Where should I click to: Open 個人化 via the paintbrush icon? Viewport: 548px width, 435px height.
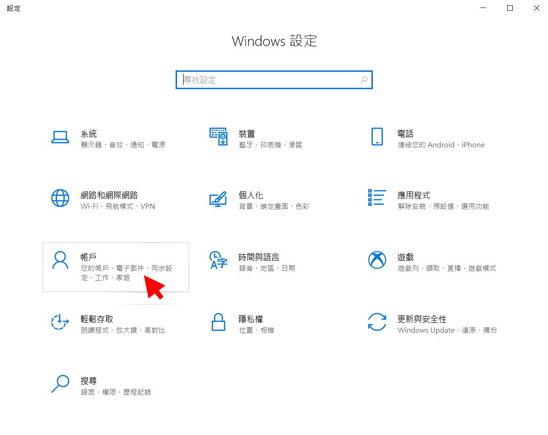click(218, 198)
